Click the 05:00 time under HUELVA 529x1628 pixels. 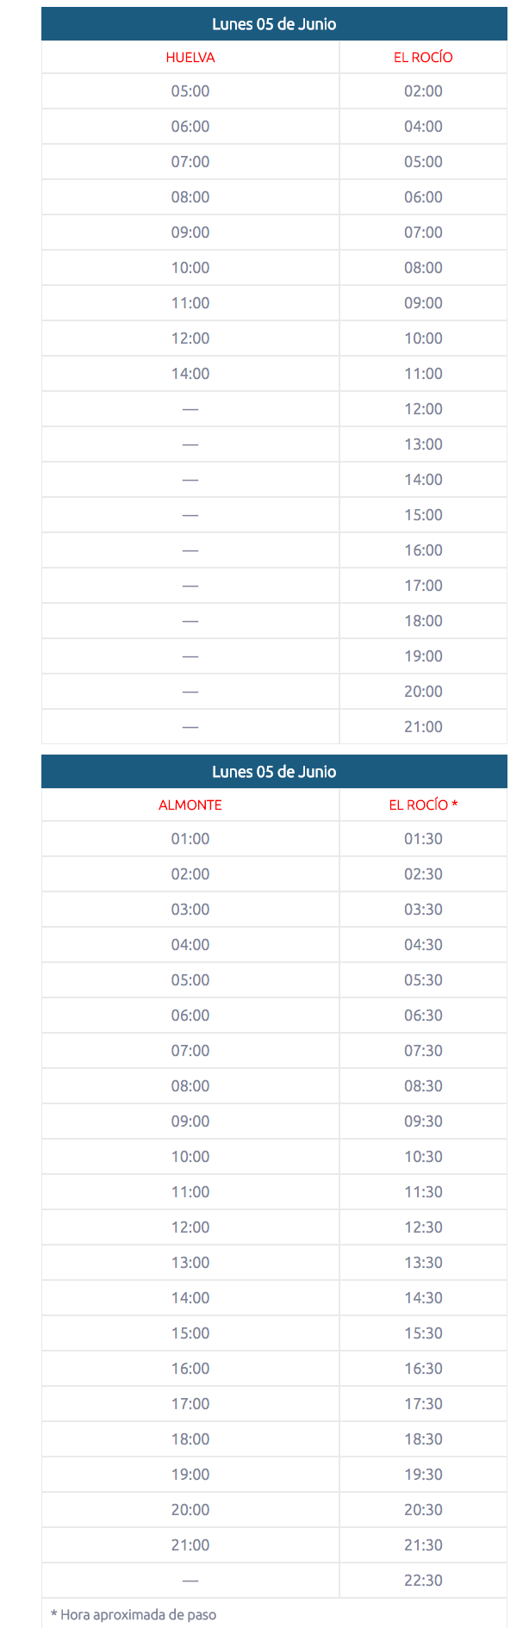click(x=190, y=91)
